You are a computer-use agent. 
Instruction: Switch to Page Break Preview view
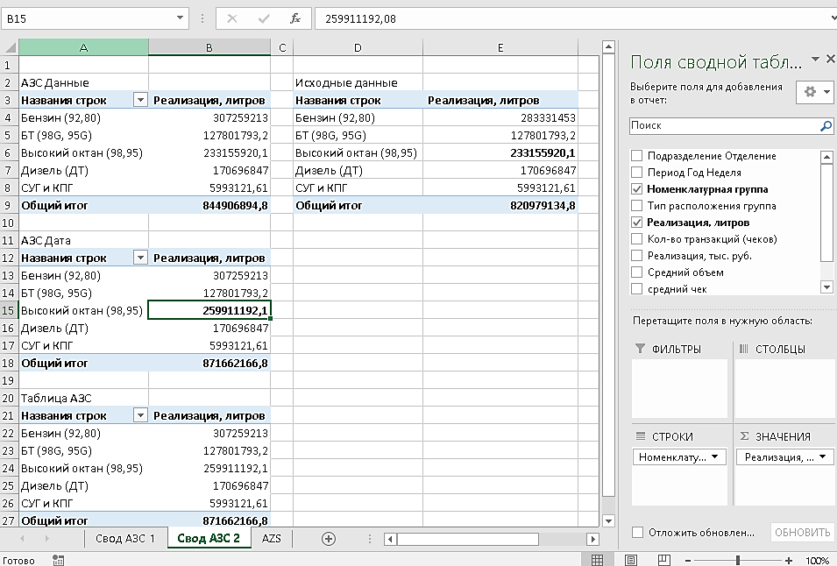(664, 560)
